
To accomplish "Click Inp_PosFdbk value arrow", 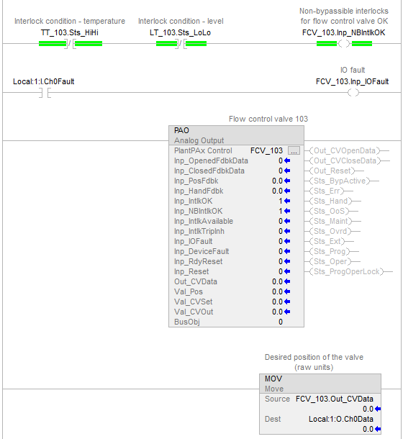I will tap(287, 181).
